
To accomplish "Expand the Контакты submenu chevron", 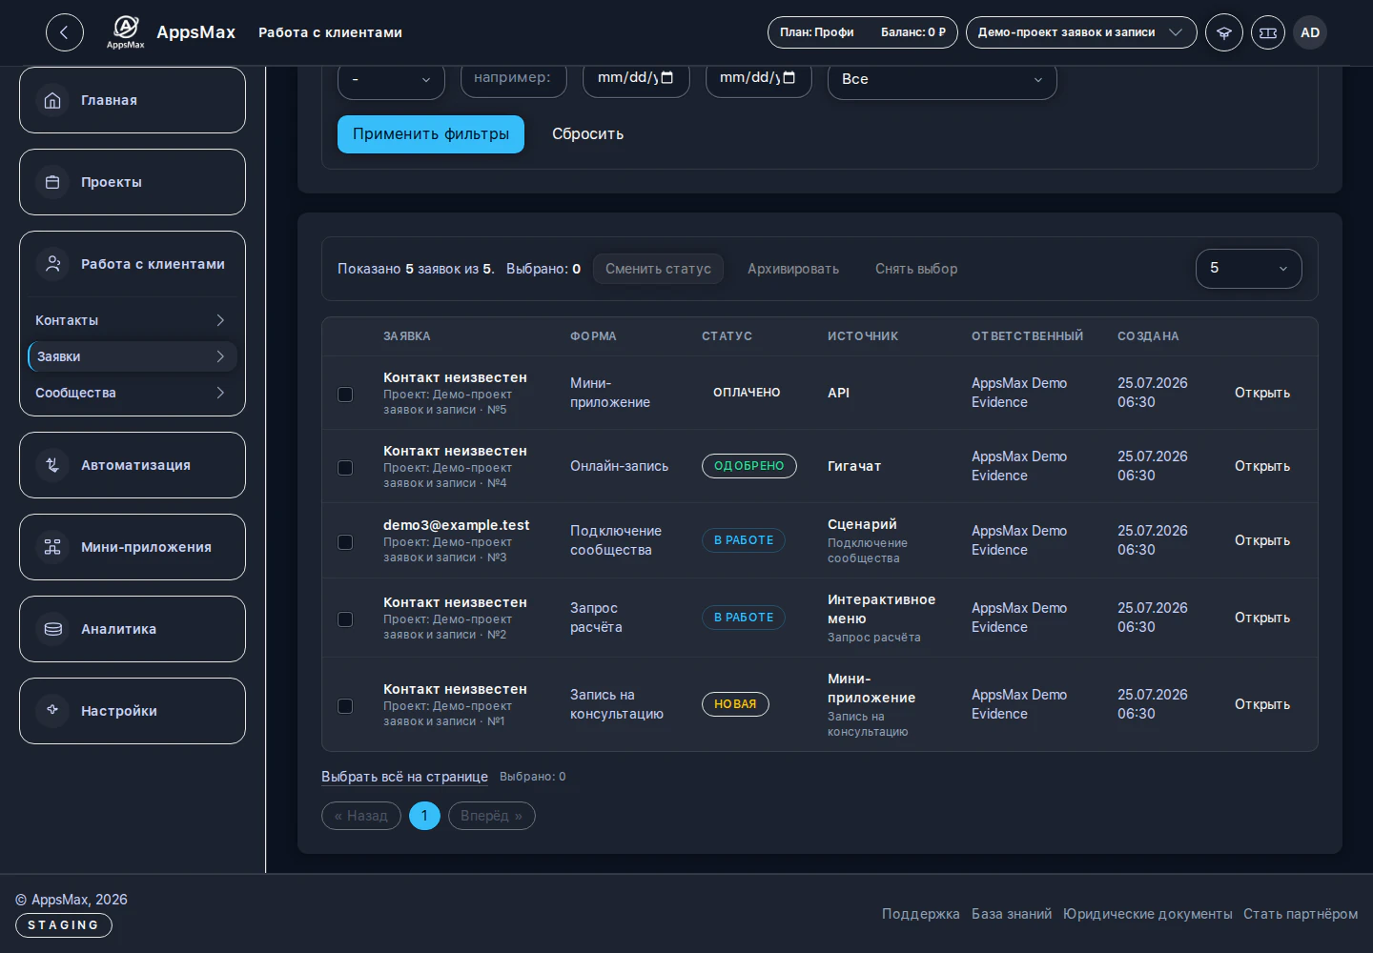I will 220,320.
